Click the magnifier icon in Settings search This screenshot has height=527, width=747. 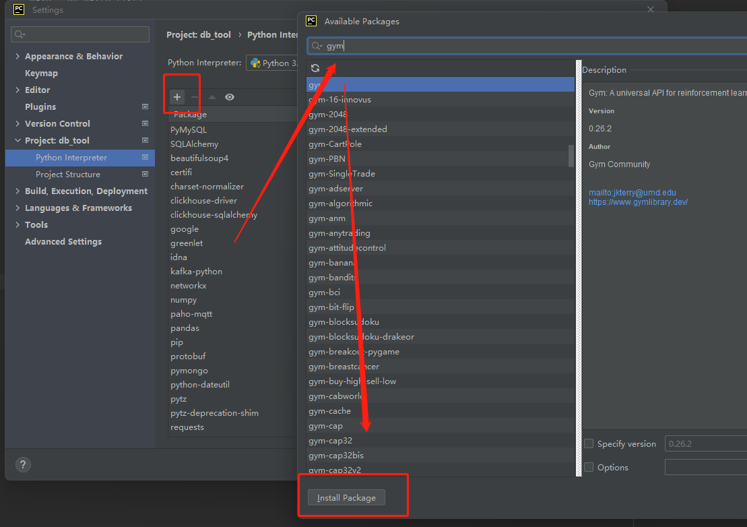[20, 34]
